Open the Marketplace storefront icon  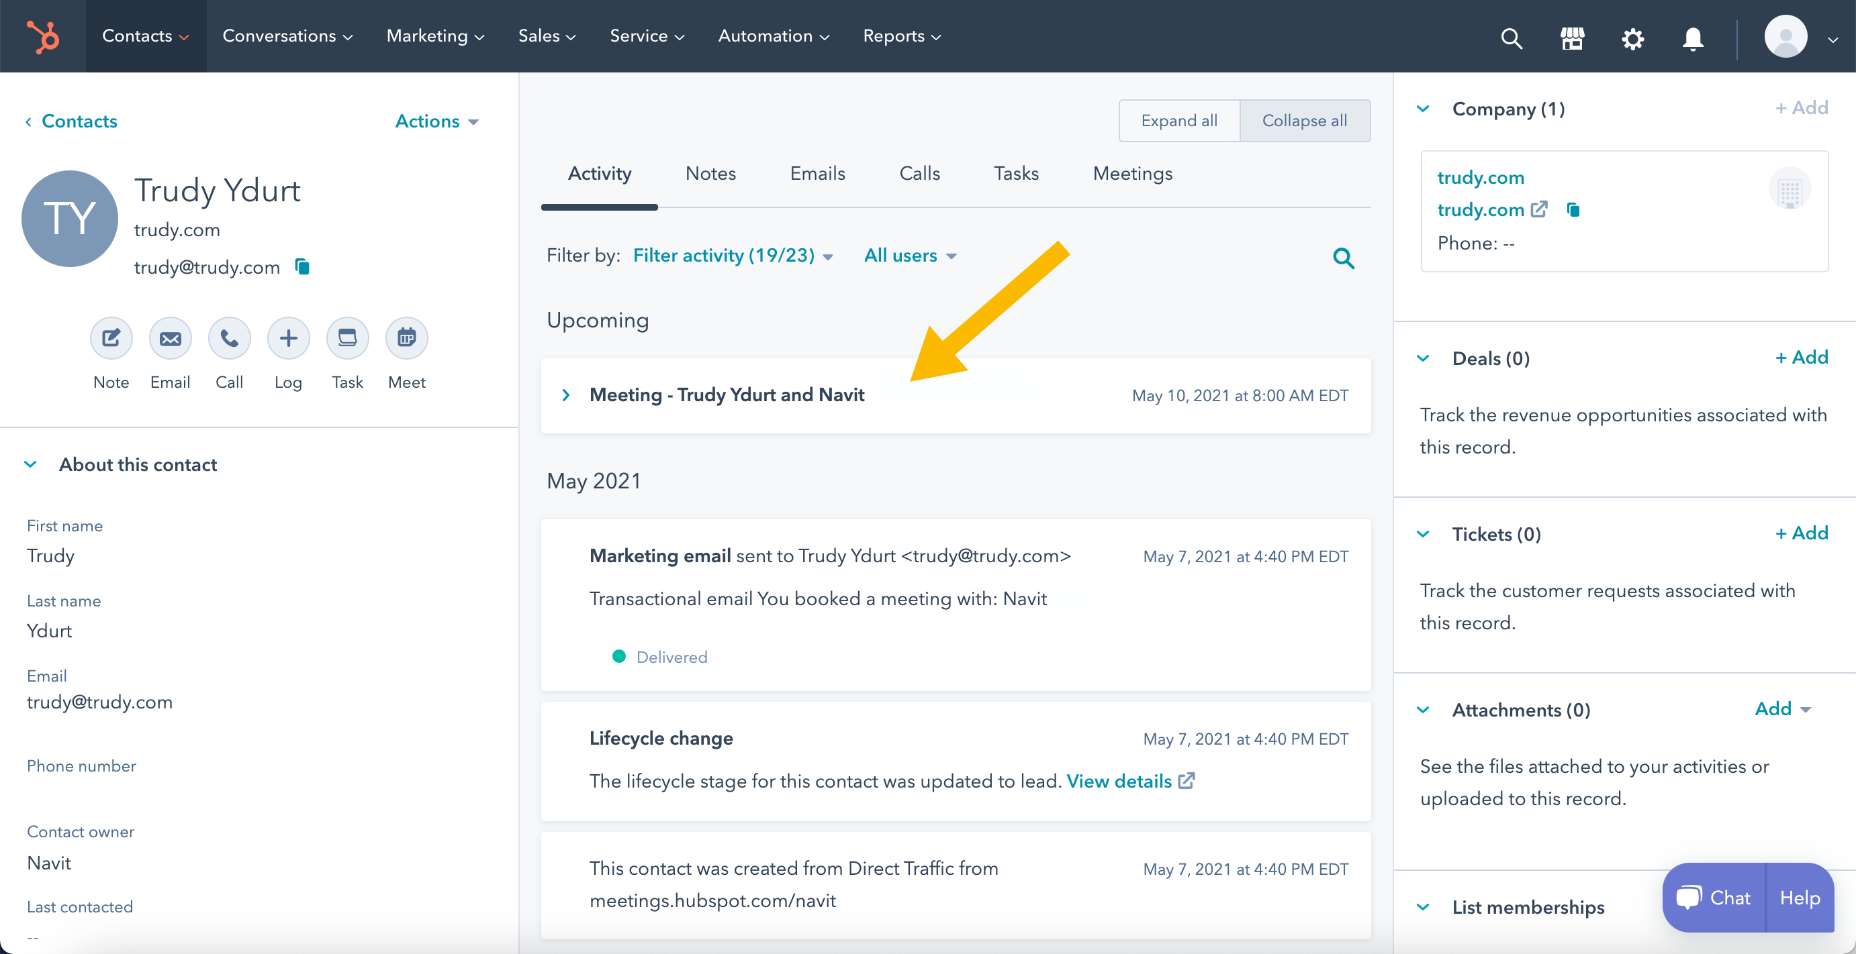(1572, 38)
